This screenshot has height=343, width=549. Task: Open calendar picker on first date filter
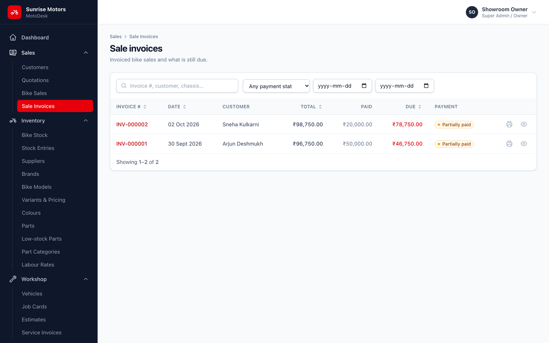point(364,86)
